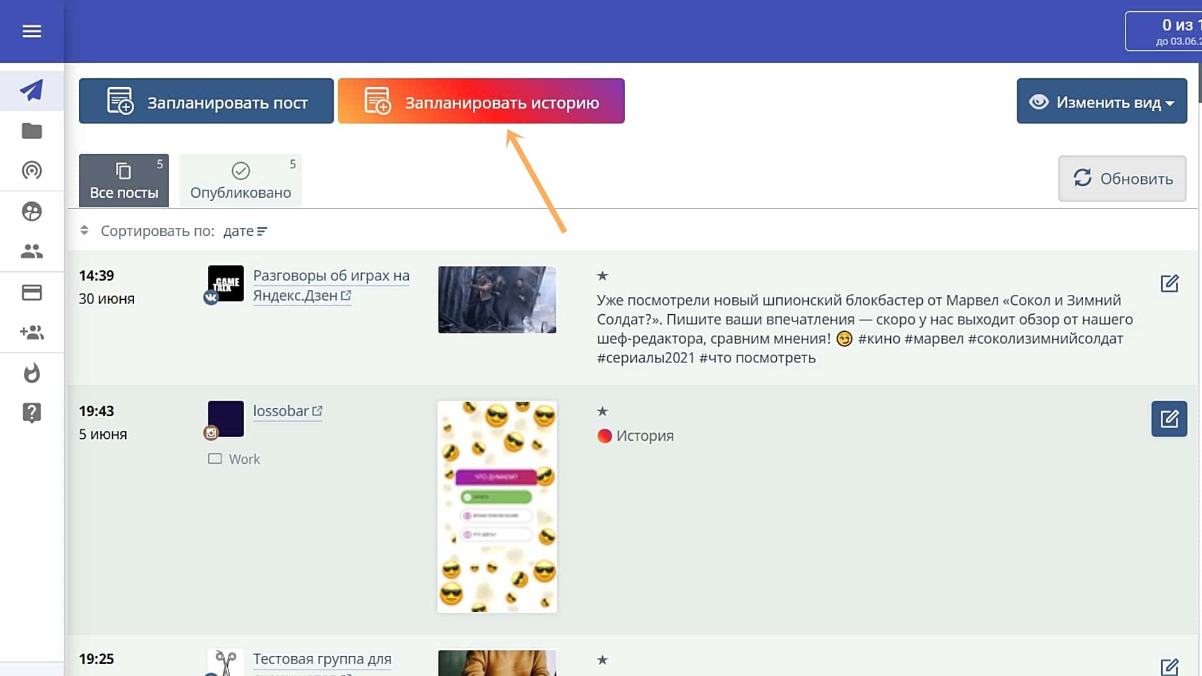Open the people group sidebar icon

click(x=31, y=251)
